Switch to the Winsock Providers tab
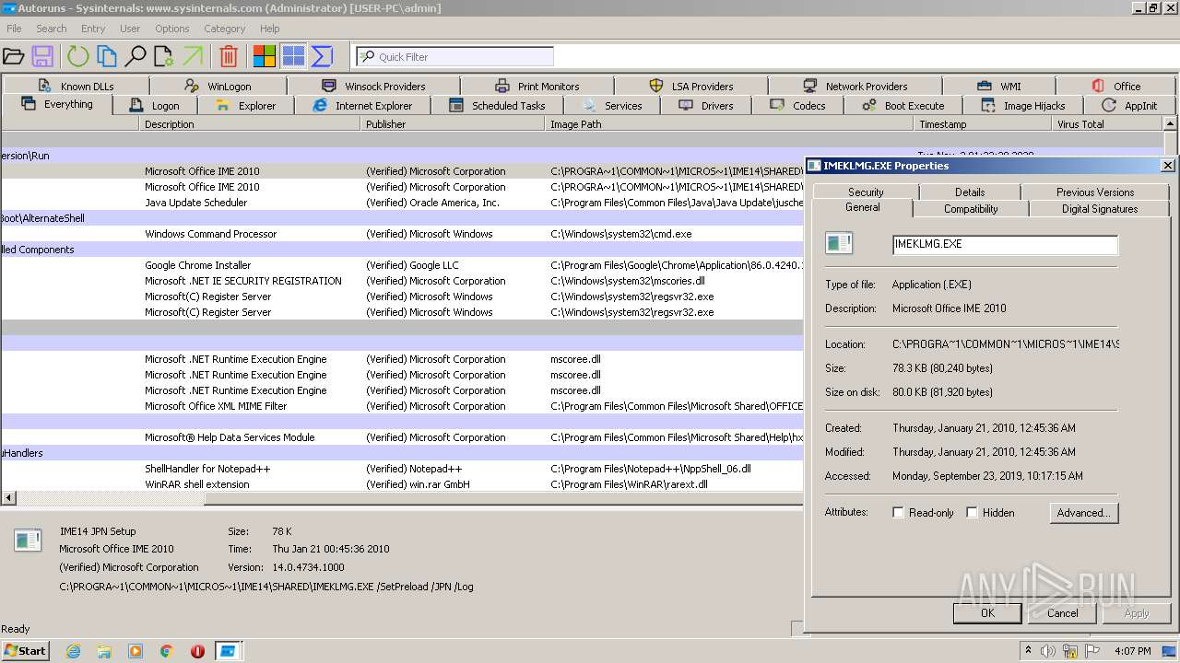Screen dimensions: 1180x663 click(x=372, y=86)
